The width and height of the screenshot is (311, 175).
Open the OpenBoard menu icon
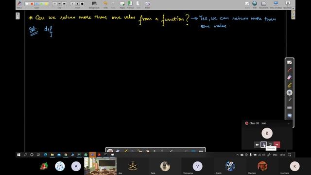pos(288,4)
